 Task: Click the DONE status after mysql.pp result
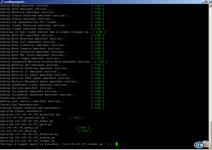83,128
